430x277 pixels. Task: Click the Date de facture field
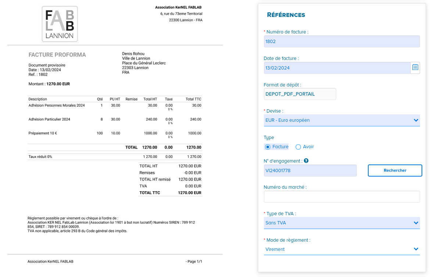pyautogui.click(x=337, y=68)
